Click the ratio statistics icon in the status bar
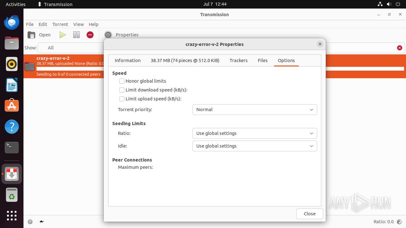Image resolution: width=406 pixels, height=228 pixels. (399, 222)
